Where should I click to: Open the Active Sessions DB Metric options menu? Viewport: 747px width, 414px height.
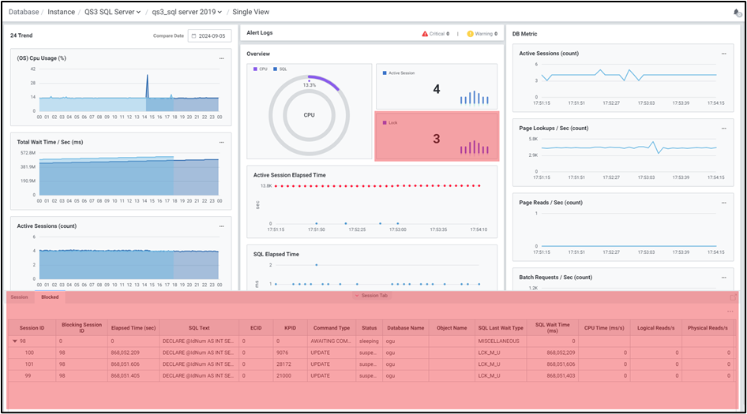pos(723,54)
